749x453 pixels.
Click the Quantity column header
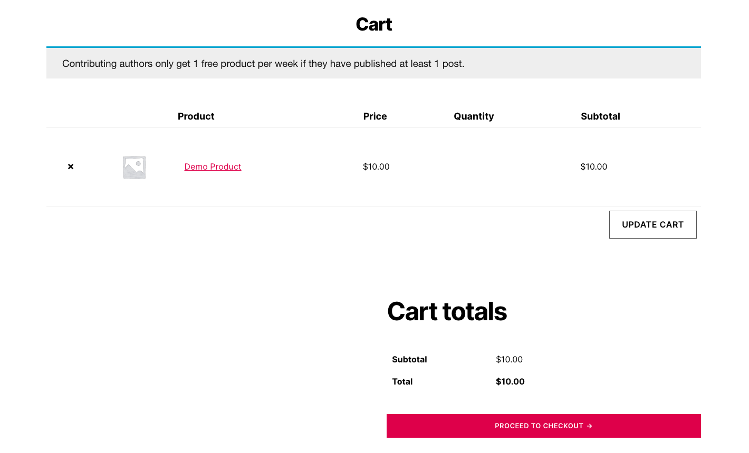tap(474, 116)
